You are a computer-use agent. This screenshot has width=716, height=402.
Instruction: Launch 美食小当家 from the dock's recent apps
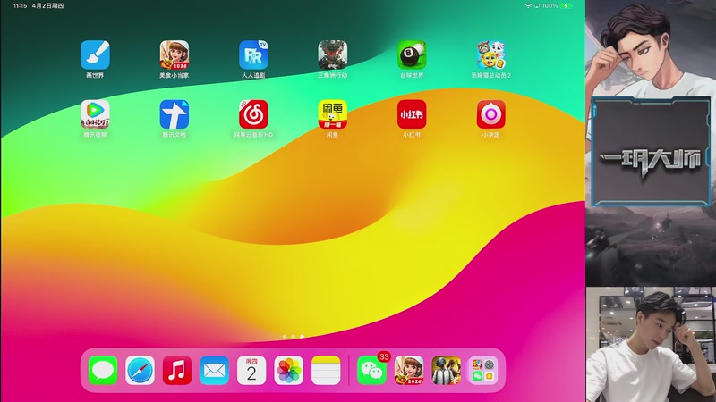coord(409,370)
